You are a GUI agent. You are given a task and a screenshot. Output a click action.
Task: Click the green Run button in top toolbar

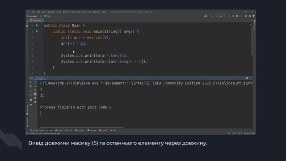tap(229, 16)
